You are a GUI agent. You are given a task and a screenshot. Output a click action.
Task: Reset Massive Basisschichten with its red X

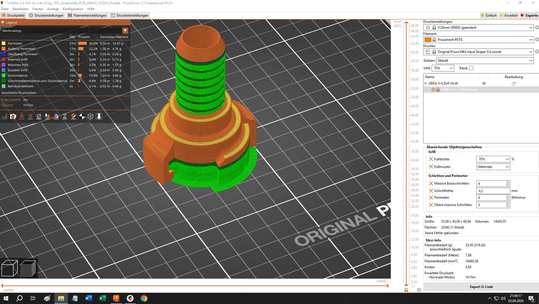coord(431,183)
